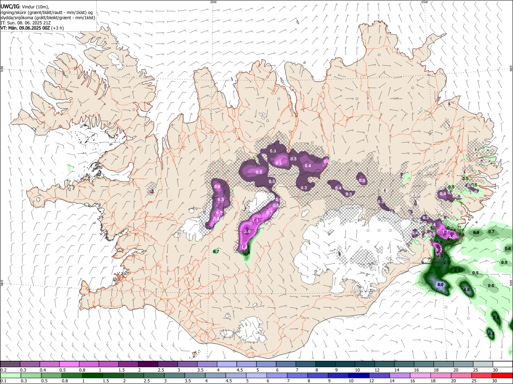
Task: Select the 4.4 rainfall value on the map
Action: point(491,334)
